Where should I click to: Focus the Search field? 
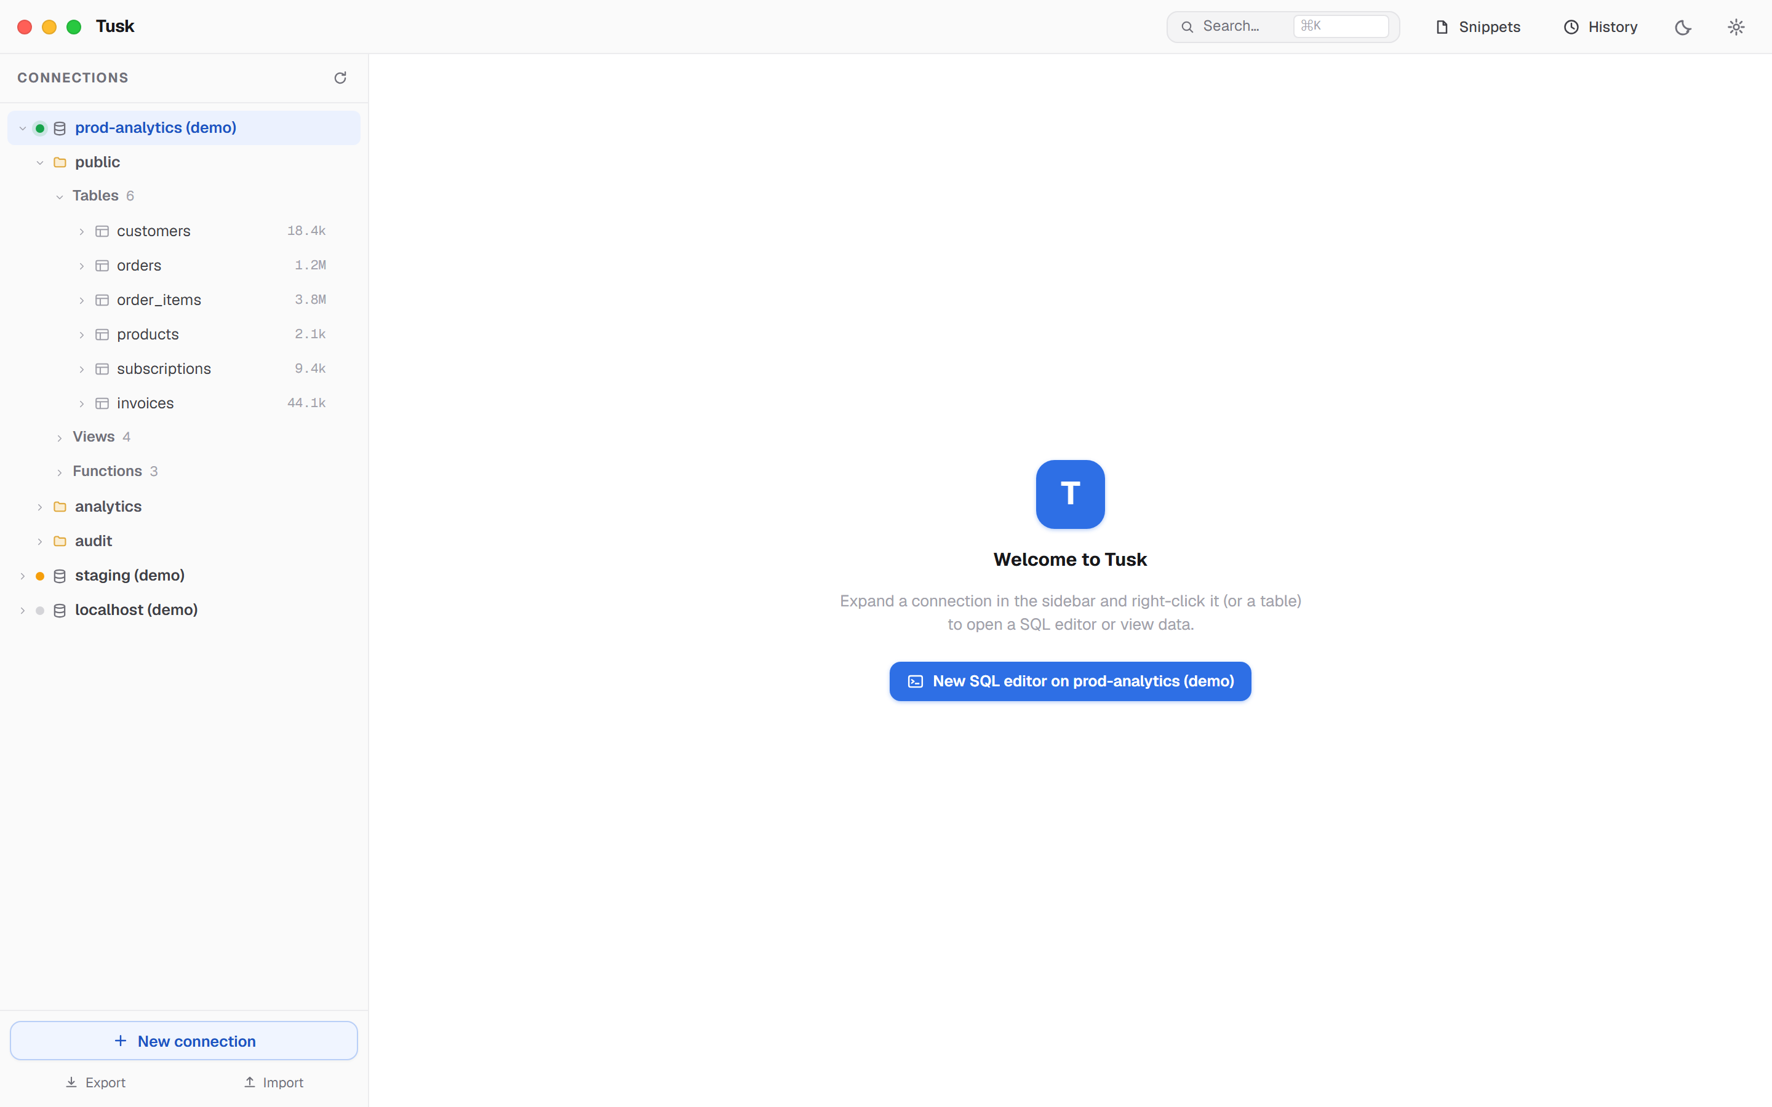pos(1283,27)
